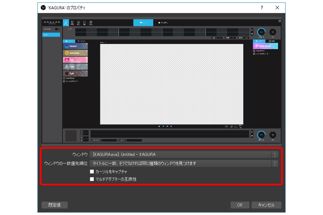The height and width of the screenshot is (215, 323).
Task: Select the サウンド tab in the right panel
Action: click(259, 41)
